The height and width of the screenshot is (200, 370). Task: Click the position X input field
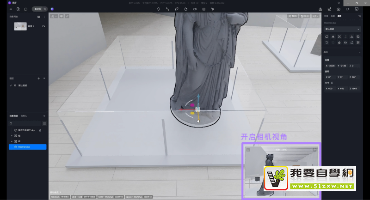[x=330, y=65]
